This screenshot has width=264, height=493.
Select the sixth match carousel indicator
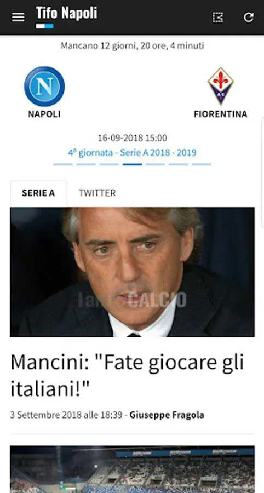(x=179, y=164)
